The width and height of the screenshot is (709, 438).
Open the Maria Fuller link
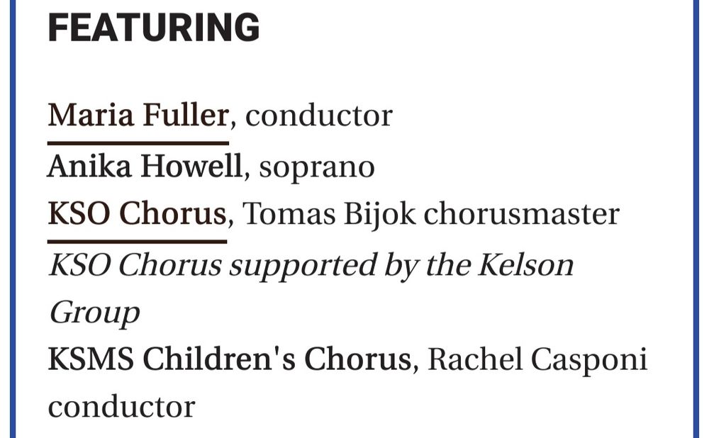(138, 116)
